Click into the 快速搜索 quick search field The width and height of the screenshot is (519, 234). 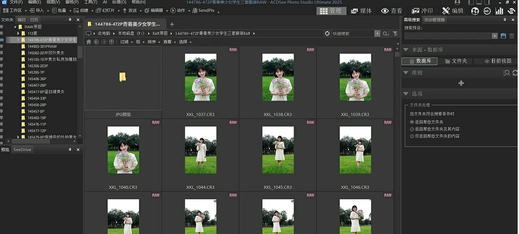(x=353, y=33)
